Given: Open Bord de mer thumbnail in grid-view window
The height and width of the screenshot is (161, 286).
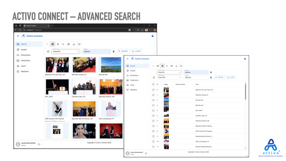Looking at the screenshot, I should [111, 65].
